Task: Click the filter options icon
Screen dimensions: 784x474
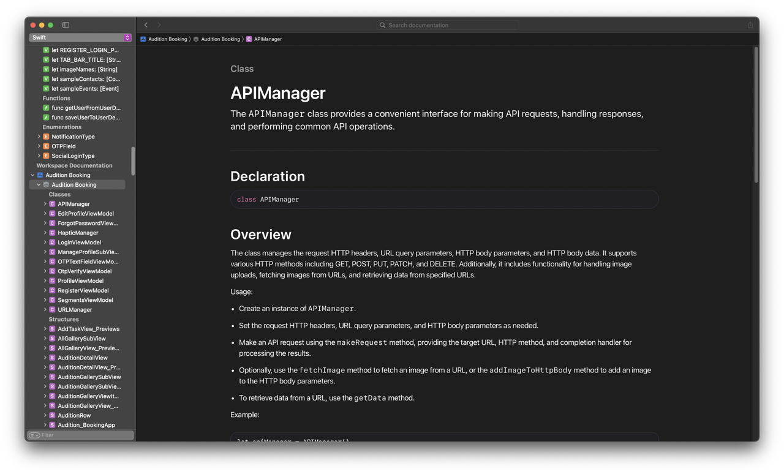Action: (x=34, y=435)
